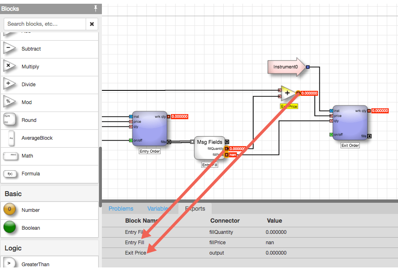Select the fillQuantity export row
The height and width of the screenshot is (272, 398).
pyautogui.click(x=250, y=232)
